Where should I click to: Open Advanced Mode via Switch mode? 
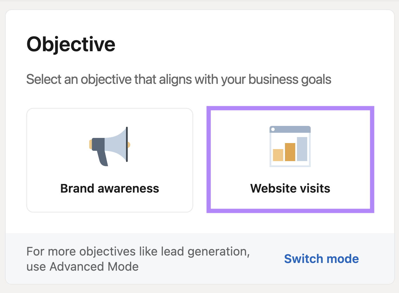pyautogui.click(x=321, y=258)
